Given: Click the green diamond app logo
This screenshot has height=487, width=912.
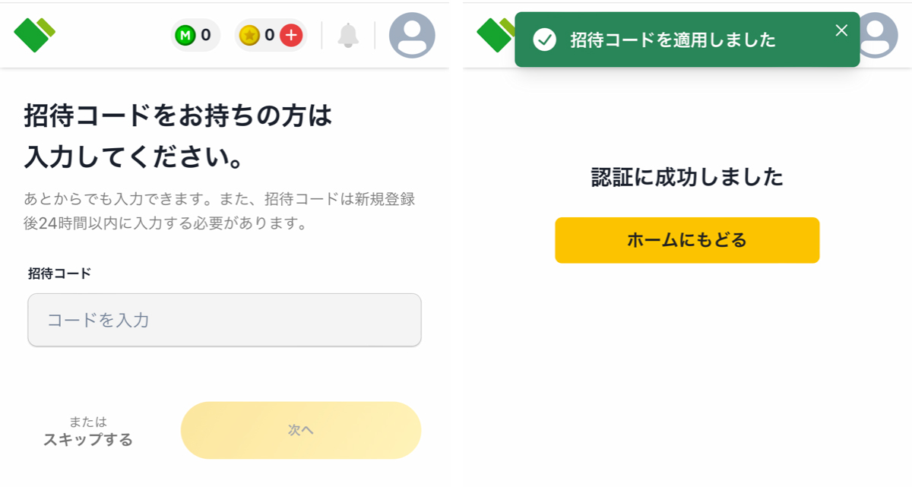Looking at the screenshot, I should point(35,34).
